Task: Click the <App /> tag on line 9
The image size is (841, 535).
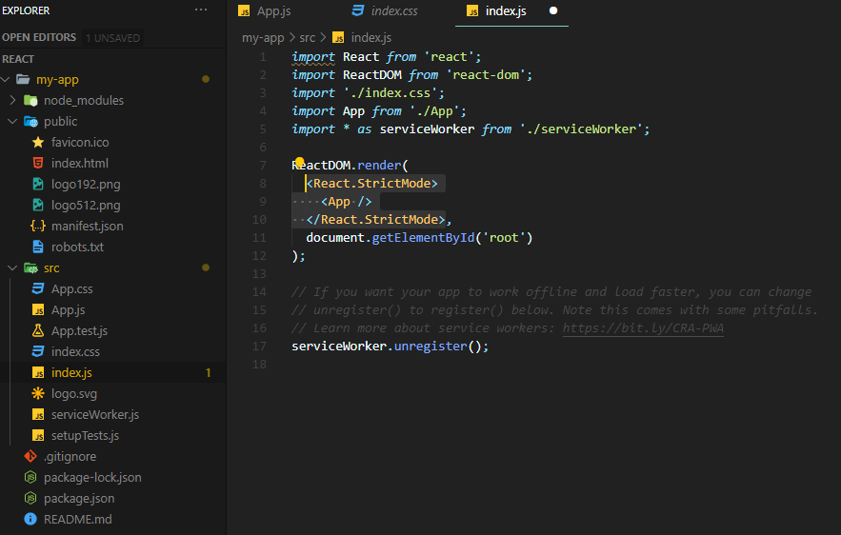Action: click(347, 202)
